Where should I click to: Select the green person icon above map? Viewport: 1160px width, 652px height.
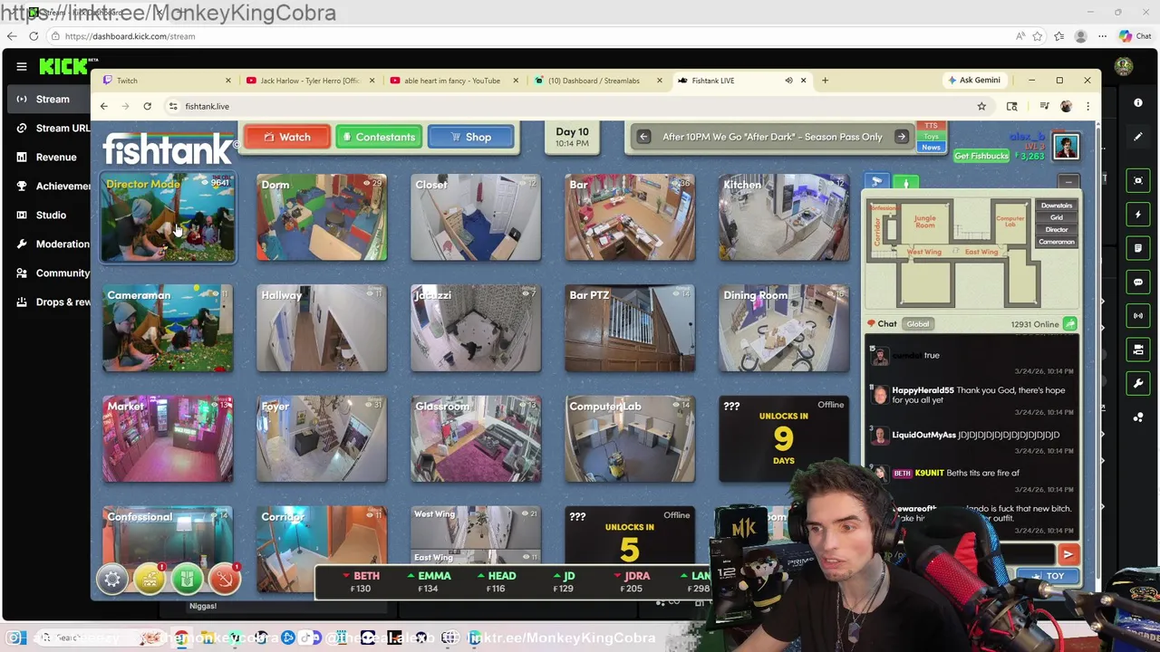(x=906, y=182)
